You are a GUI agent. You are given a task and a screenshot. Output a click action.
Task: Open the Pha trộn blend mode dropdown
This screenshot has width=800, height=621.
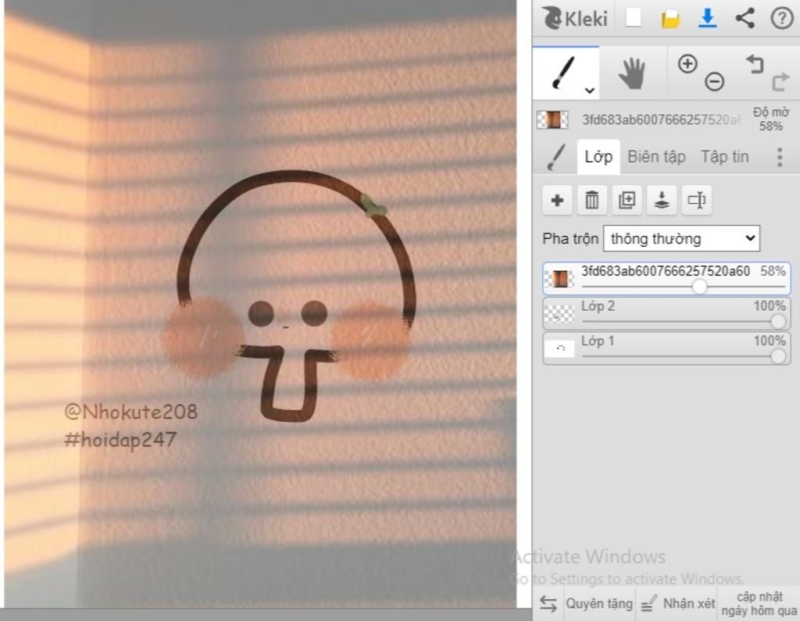click(x=681, y=238)
